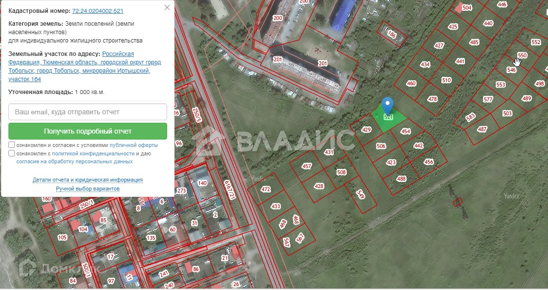Select parcel 442 on the map
This screenshot has width=548, height=290.
coord(419,145)
